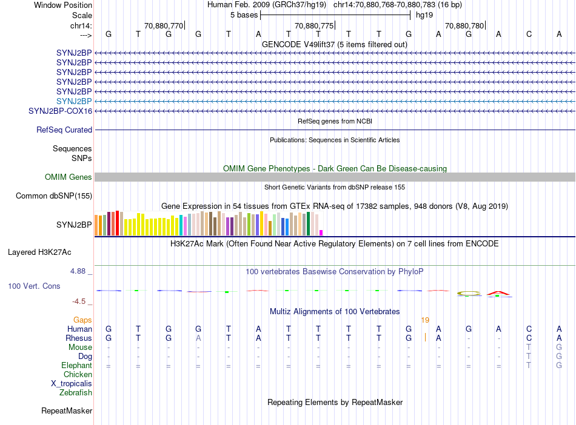Click the C base in the top sequence row
Screen dimensions: 576x425
529,34
